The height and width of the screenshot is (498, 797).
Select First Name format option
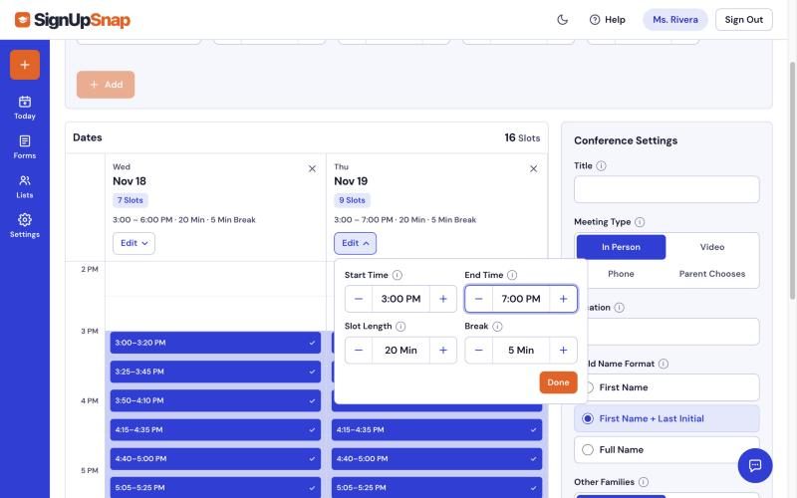tap(673, 387)
